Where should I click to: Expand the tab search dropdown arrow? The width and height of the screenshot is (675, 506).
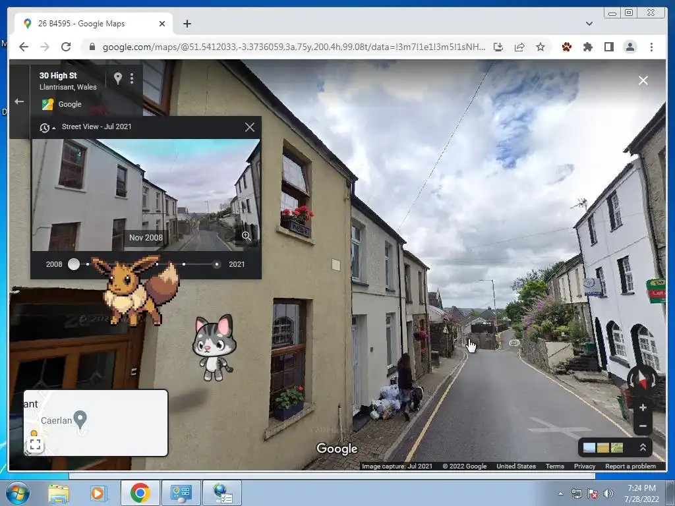tap(589, 24)
